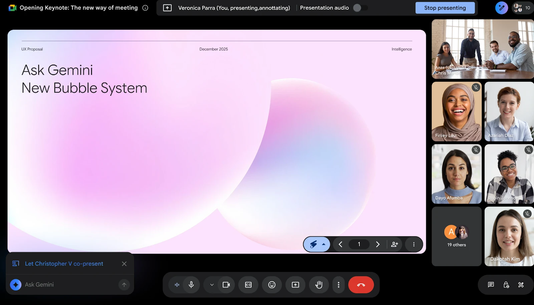Raise hand
This screenshot has height=305, width=534.
pyautogui.click(x=319, y=285)
